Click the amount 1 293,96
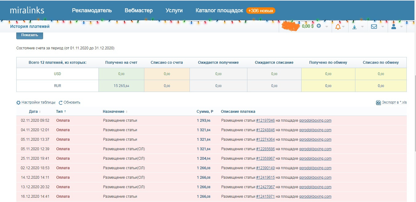The height and width of the screenshot is (202, 416). pyautogui.click(x=204, y=120)
